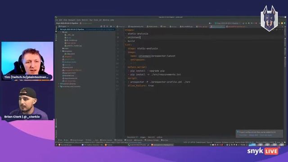Click the clock in the system taskbar
Viewport: 288px width, 162px height.
point(243,145)
